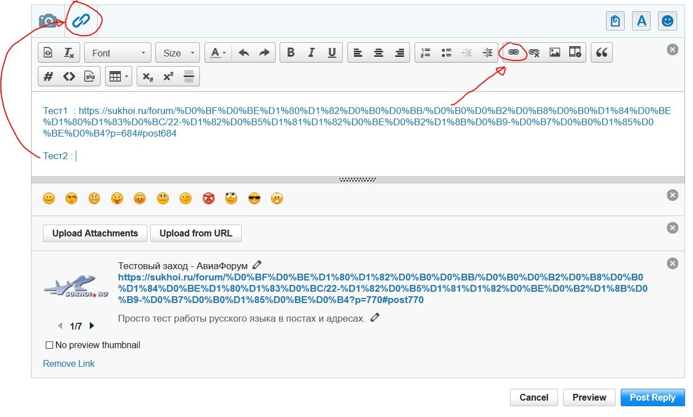Click the Undo arrow
The width and height of the screenshot is (693, 417).
(243, 52)
